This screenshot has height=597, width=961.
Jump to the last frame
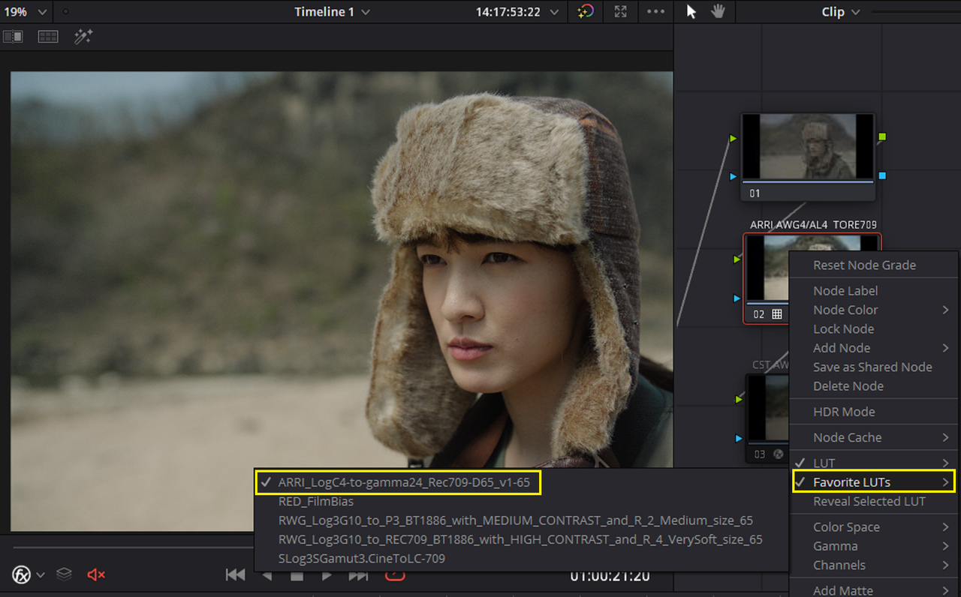pyautogui.click(x=358, y=575)
